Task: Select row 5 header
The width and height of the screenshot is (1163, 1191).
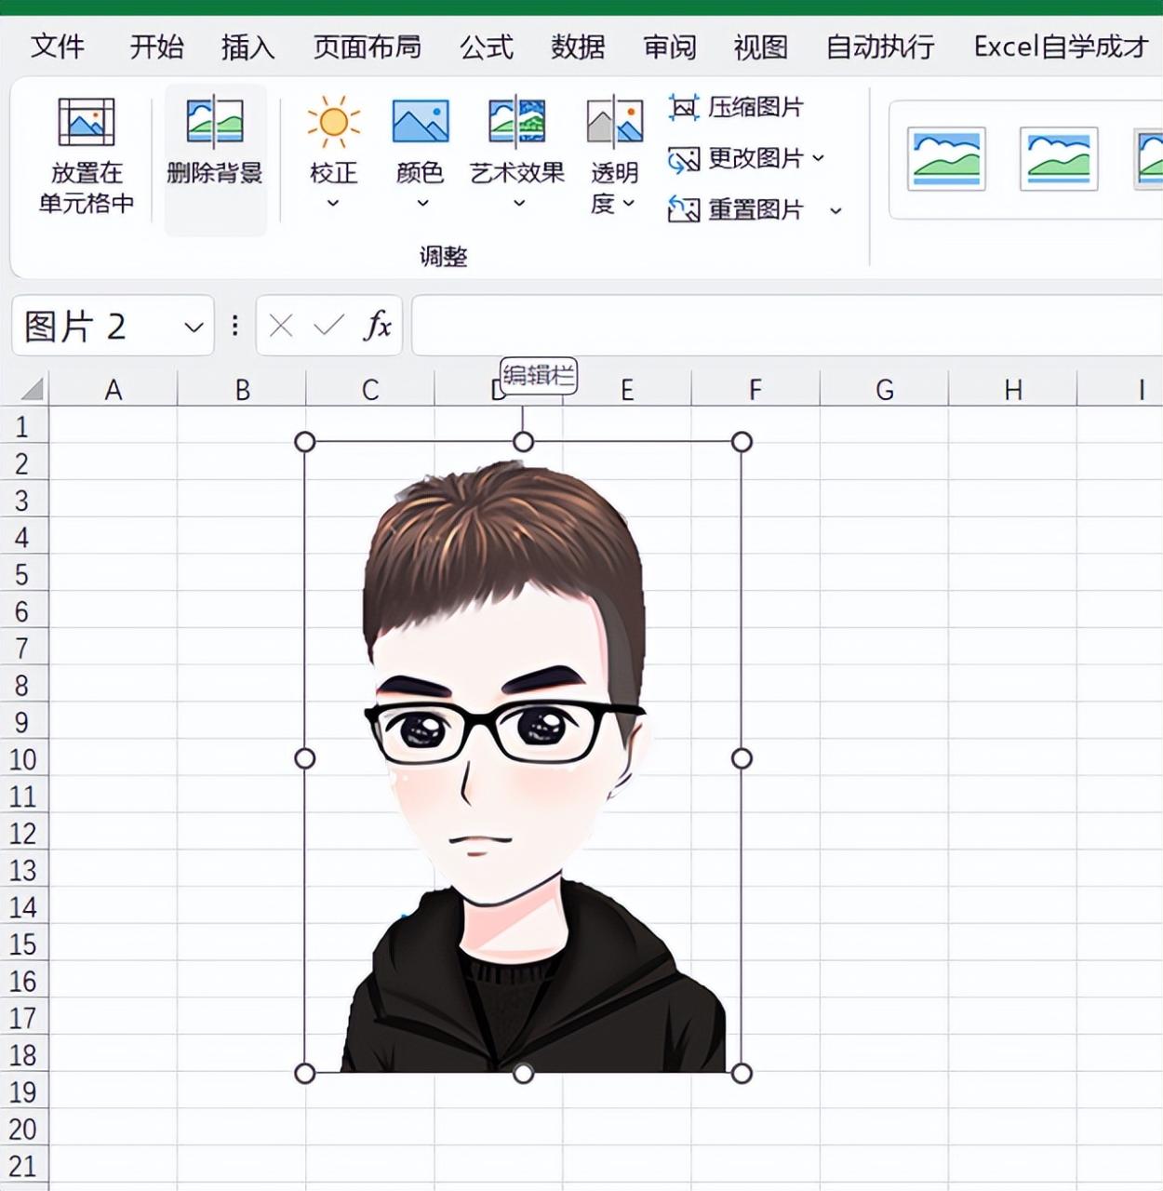Action: click(x=23, y=574)
